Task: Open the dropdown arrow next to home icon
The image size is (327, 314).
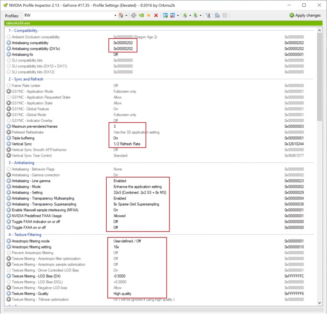Action: [x=126, y=15]
